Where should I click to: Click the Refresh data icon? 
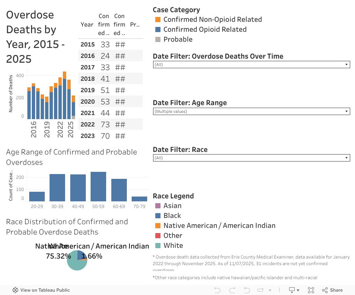coord(261,290)
